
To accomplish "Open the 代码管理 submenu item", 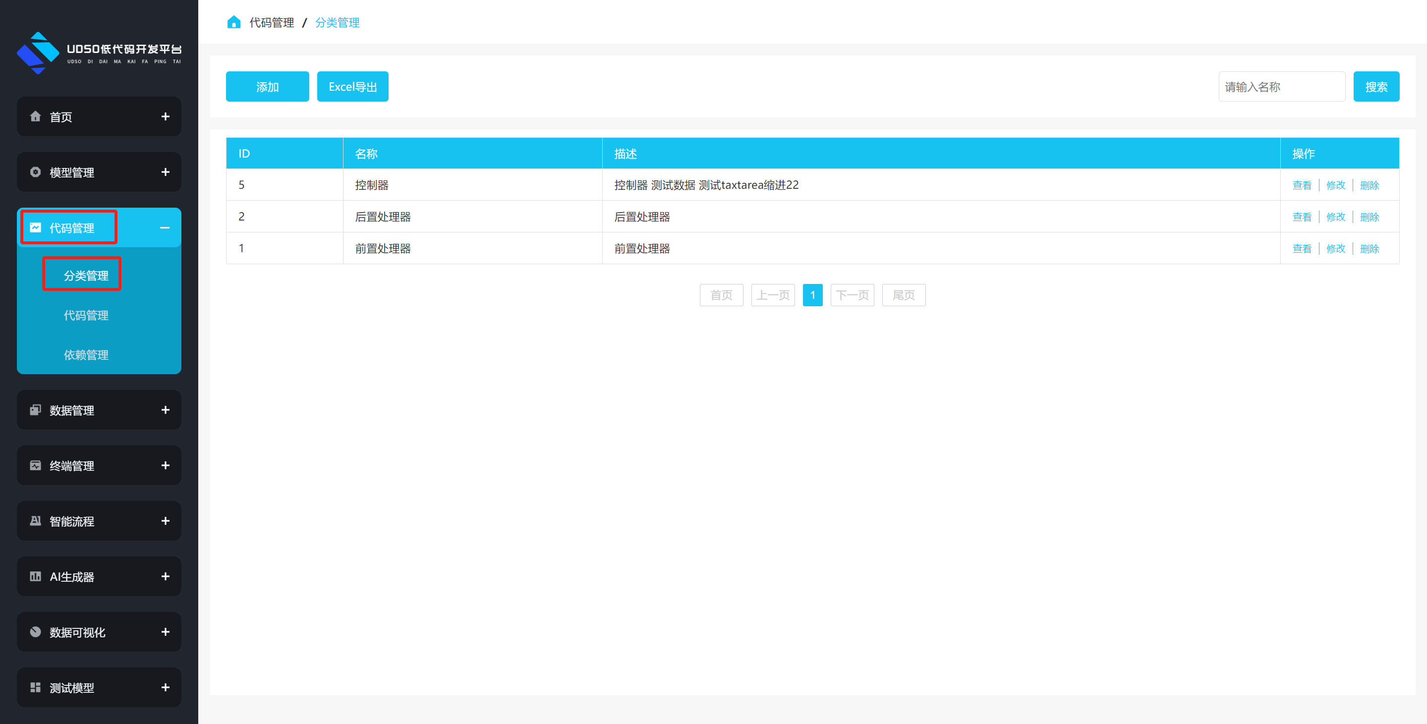I will click(86, 315).
